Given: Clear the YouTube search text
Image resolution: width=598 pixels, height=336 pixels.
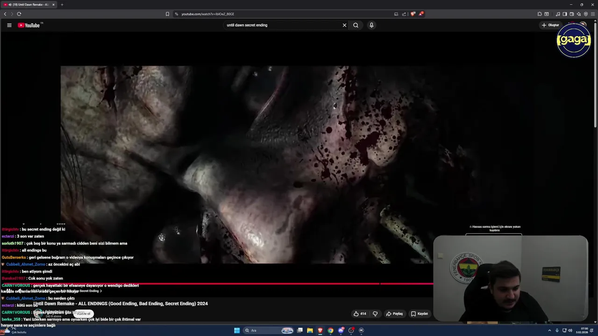Looking at the screenshot, I should pyautogui.click(x=345, y=25).
